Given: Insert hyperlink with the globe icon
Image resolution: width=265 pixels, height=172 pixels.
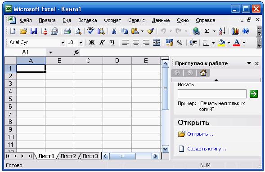Looking at the screenshot, I should coord(196,31).
